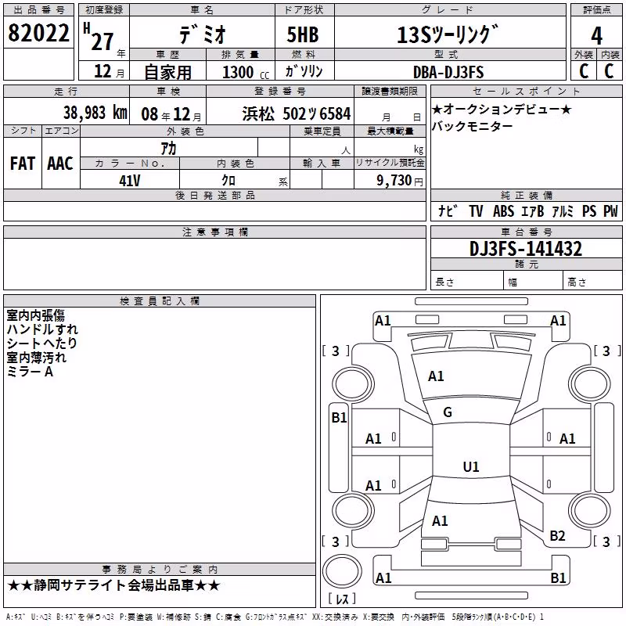
Task: Click air conditioner value AAC
Action: pos(60,164)
